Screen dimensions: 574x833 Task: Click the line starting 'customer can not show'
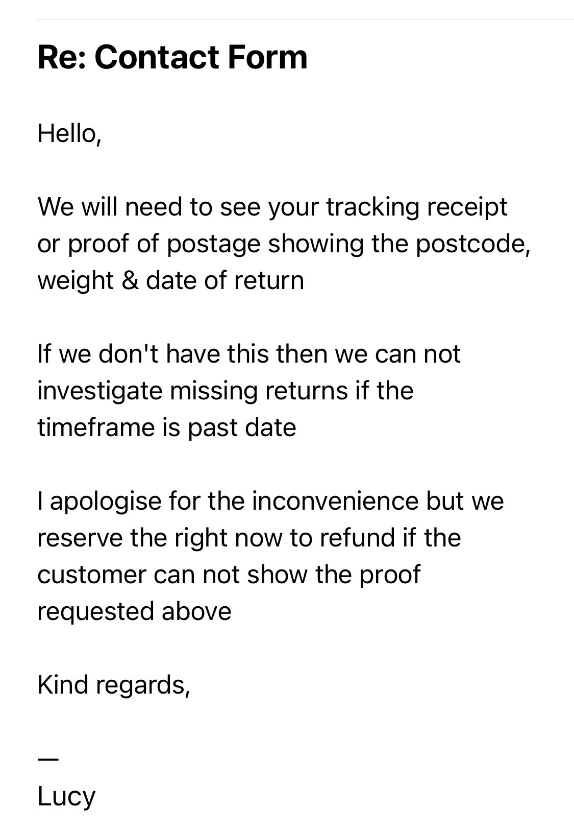(229, 575)
